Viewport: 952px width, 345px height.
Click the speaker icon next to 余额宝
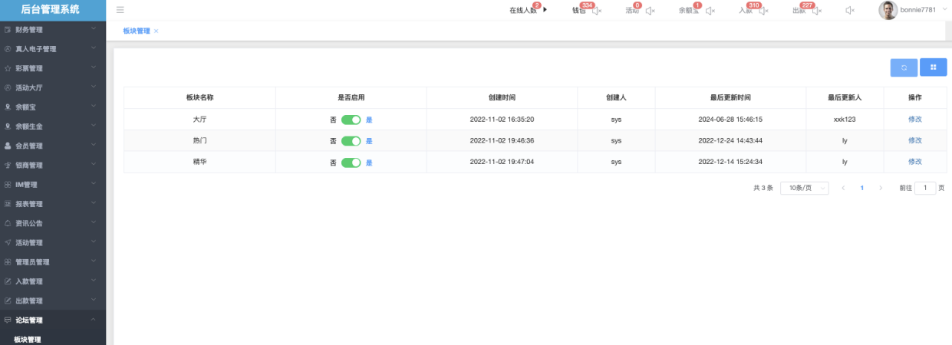[x=710, y=11]
